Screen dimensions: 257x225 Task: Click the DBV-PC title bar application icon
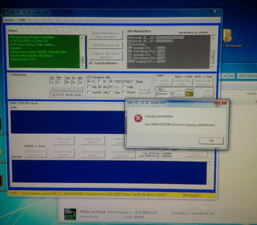point(6,14)
